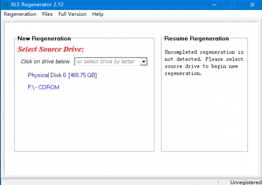This screenshot has height=185, width=262.
Task: Expand the drive letter dropdown arrow
Action: [144, 62]
